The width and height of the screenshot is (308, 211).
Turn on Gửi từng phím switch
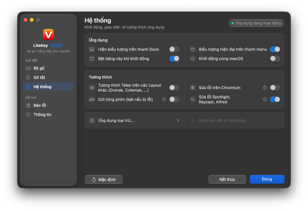[x=174, y=99]
